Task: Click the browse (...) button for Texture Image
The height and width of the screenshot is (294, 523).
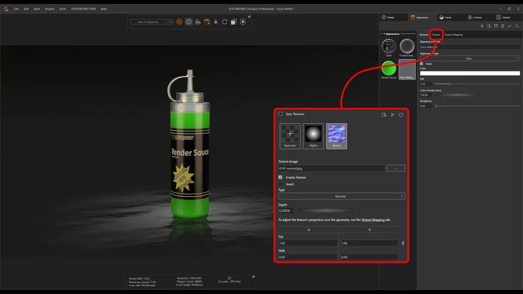Action: 396,168
